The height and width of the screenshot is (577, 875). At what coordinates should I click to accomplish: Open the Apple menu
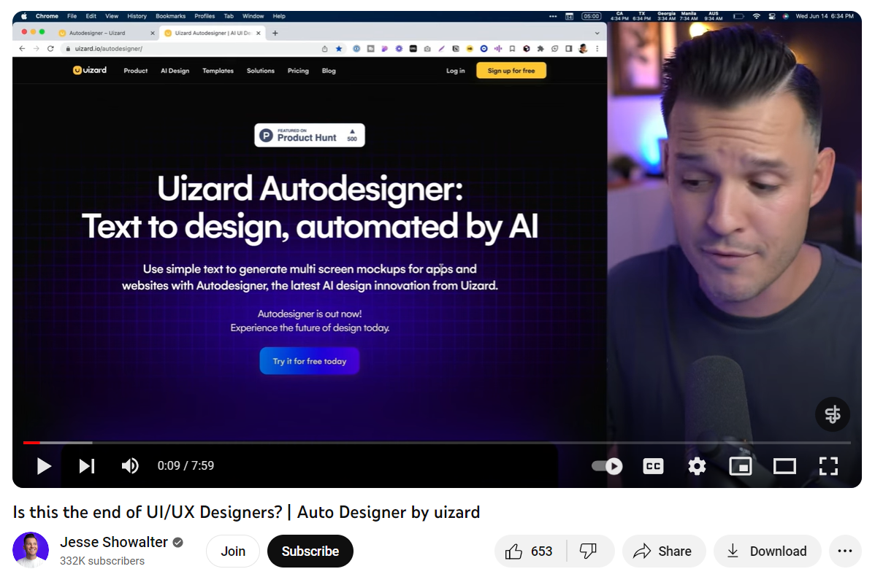coord(23,16)
